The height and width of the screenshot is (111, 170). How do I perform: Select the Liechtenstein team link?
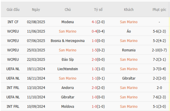(x=68, y=69)
